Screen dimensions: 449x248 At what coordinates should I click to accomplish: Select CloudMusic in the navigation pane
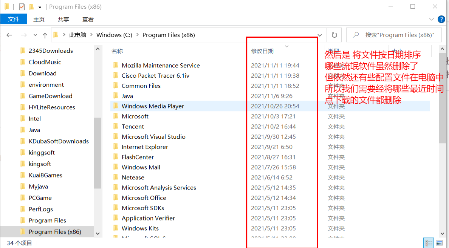[x=45, y=62]
